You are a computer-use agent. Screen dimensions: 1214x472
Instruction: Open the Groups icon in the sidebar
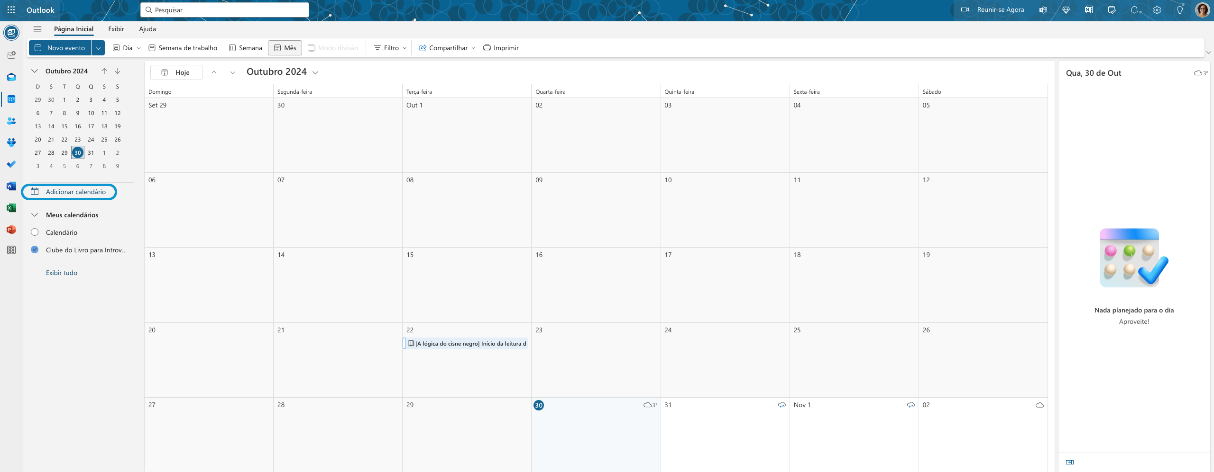(x=11, y=142)
